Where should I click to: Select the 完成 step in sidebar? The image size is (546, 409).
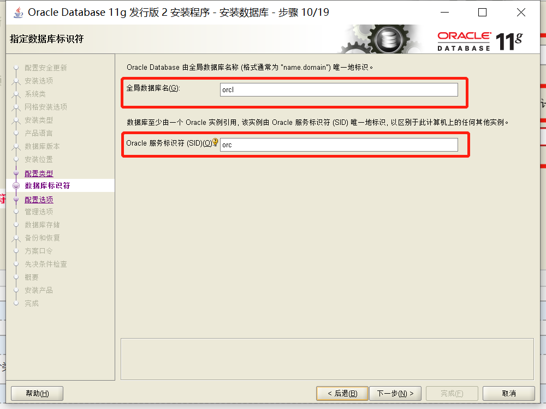pos(32,304)
